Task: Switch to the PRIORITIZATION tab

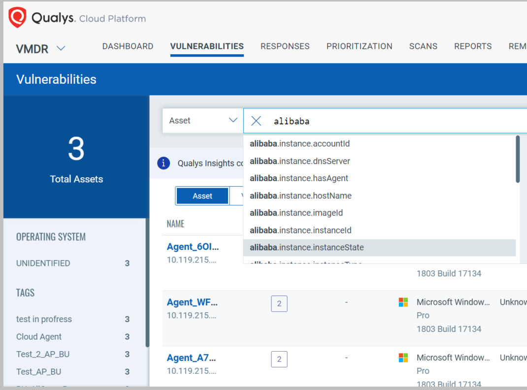Action: (x=359, y=46)
